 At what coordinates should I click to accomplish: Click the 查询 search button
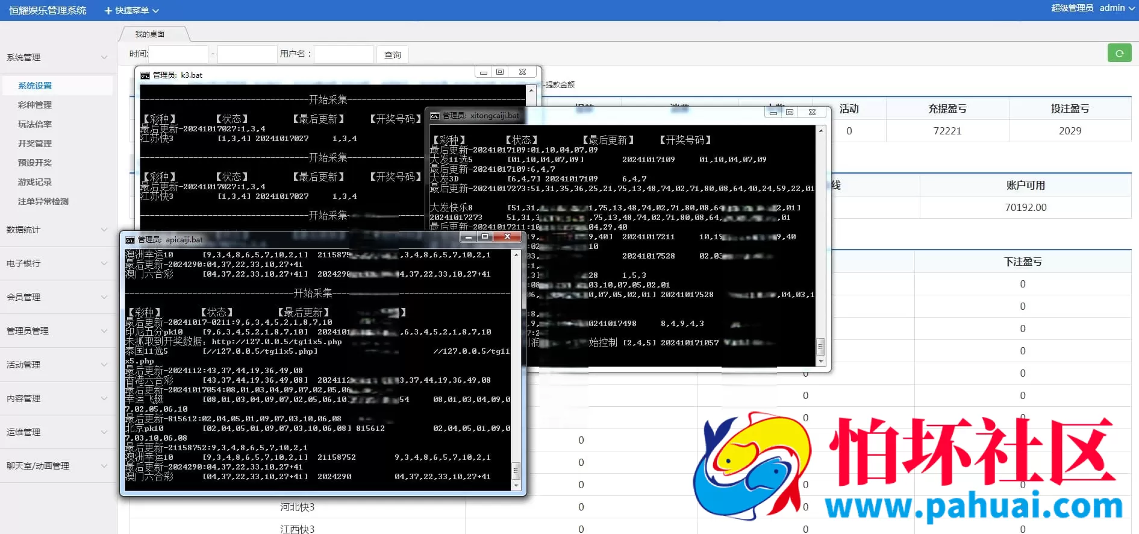[x=392, y=55]
